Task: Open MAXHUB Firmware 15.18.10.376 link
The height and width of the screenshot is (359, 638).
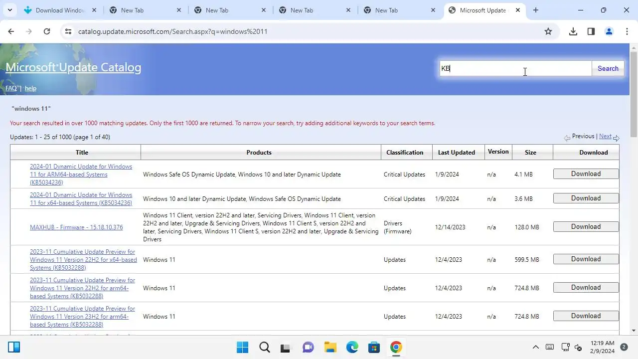Action: pos(76,227)
